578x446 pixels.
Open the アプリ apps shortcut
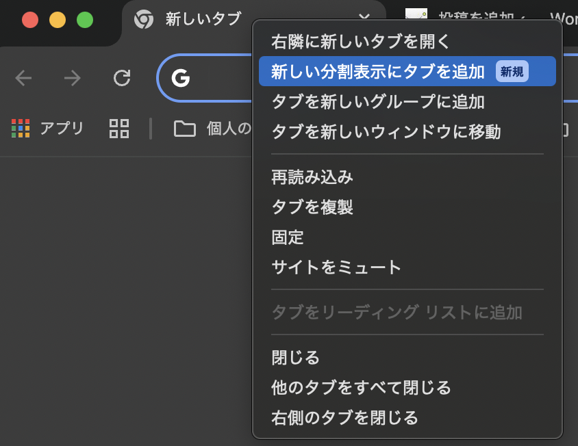click(x=48, y=128)
